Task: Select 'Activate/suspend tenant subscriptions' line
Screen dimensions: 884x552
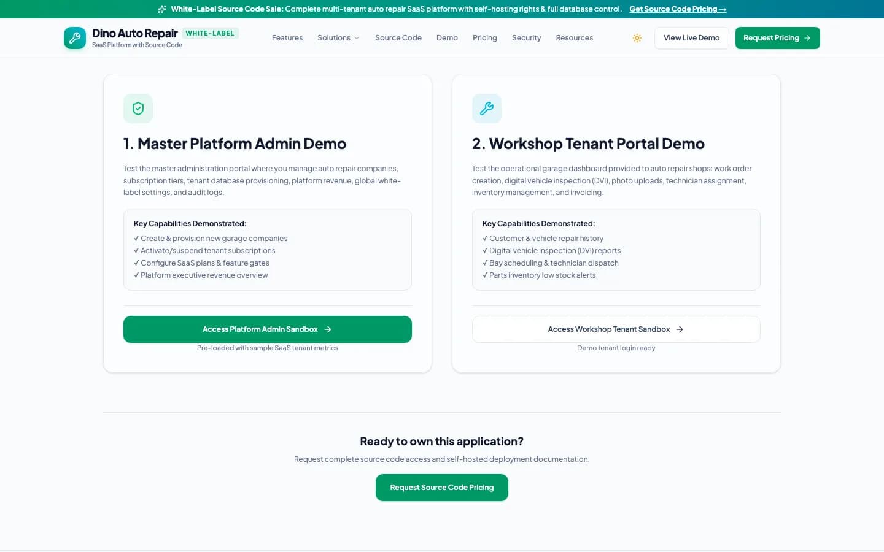Action: pyautogui.click(x=204, y=251)
